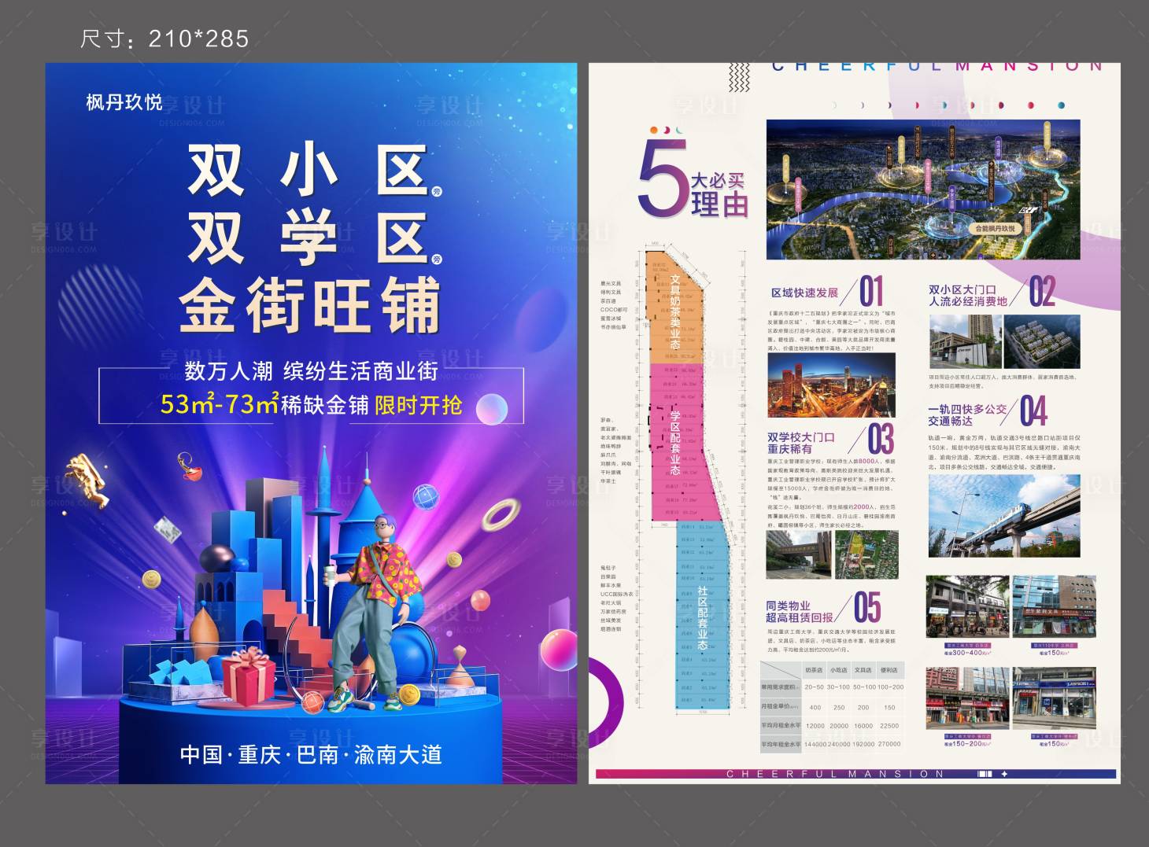Click the zigzag lines decoration icon at page top
This screenshot has width=1149, height=847.
pos(739,77)
